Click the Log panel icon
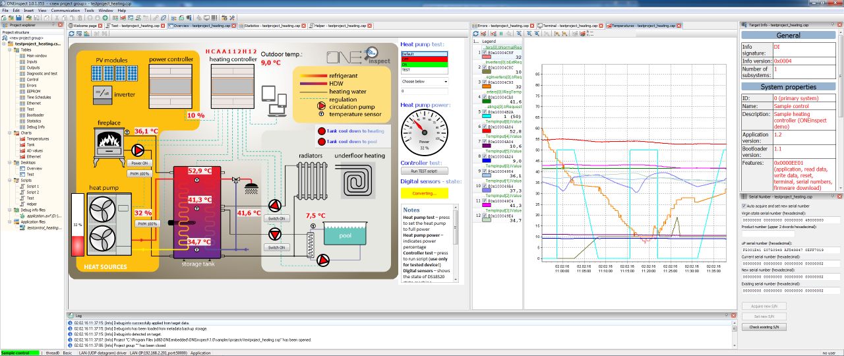The height and width of the screenshot is (356, 844). (71, 316)
